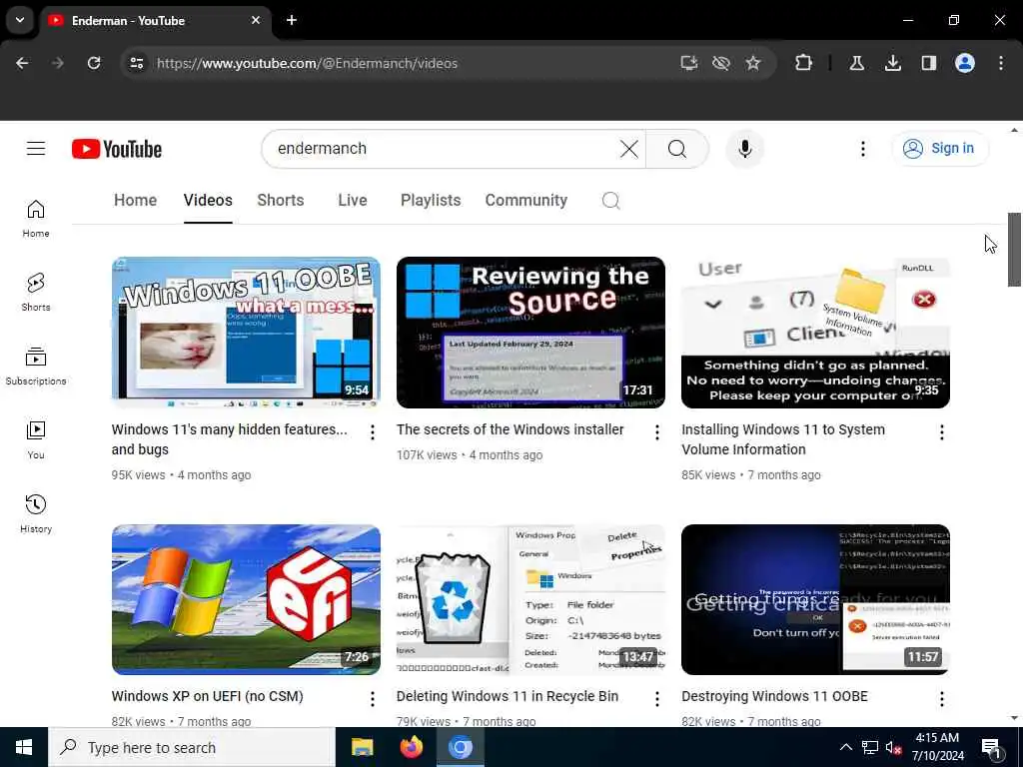Open File Explorer from the taskbar
1023x767 pixels.
coord(362,747)
